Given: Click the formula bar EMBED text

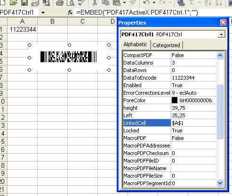Looking at the screenshot, I should click(x=137, y=13).
